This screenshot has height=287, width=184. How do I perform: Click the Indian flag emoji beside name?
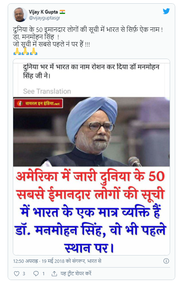pos(62,12)
